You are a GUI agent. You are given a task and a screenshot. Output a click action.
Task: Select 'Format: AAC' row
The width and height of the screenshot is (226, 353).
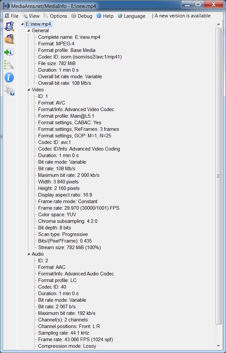pos(52,267)
